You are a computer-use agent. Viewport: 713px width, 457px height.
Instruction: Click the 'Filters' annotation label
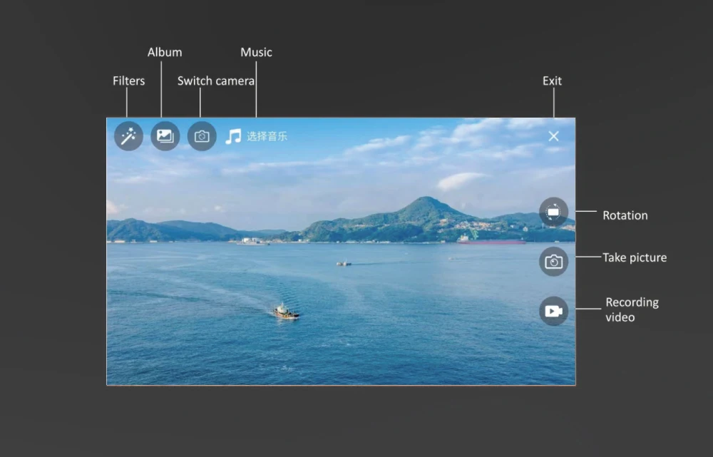point(128,81)
